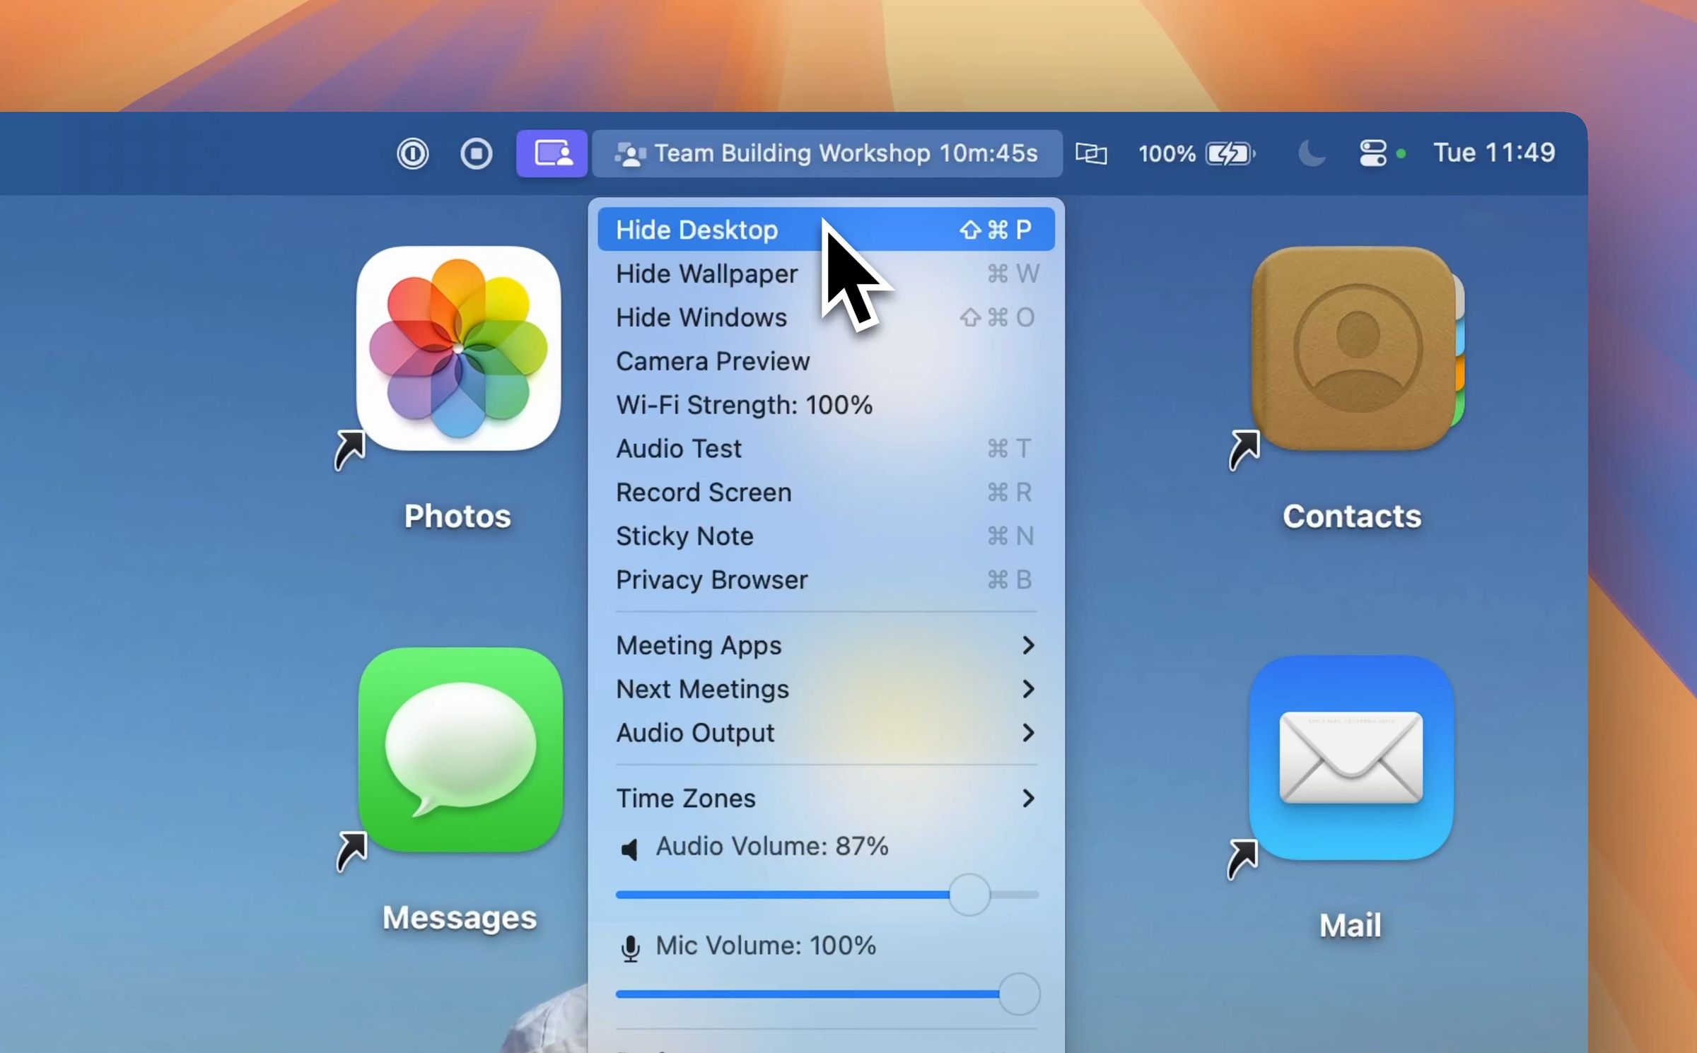Screen dimensions: 1697x1053
Task: Click the Team Building Workshop countdown item
Action: tap(827, 153)
